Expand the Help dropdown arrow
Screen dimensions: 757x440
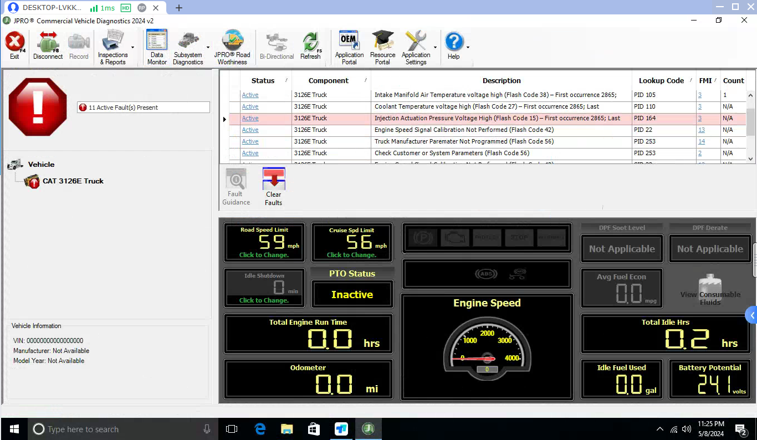[x=468, y=48]
